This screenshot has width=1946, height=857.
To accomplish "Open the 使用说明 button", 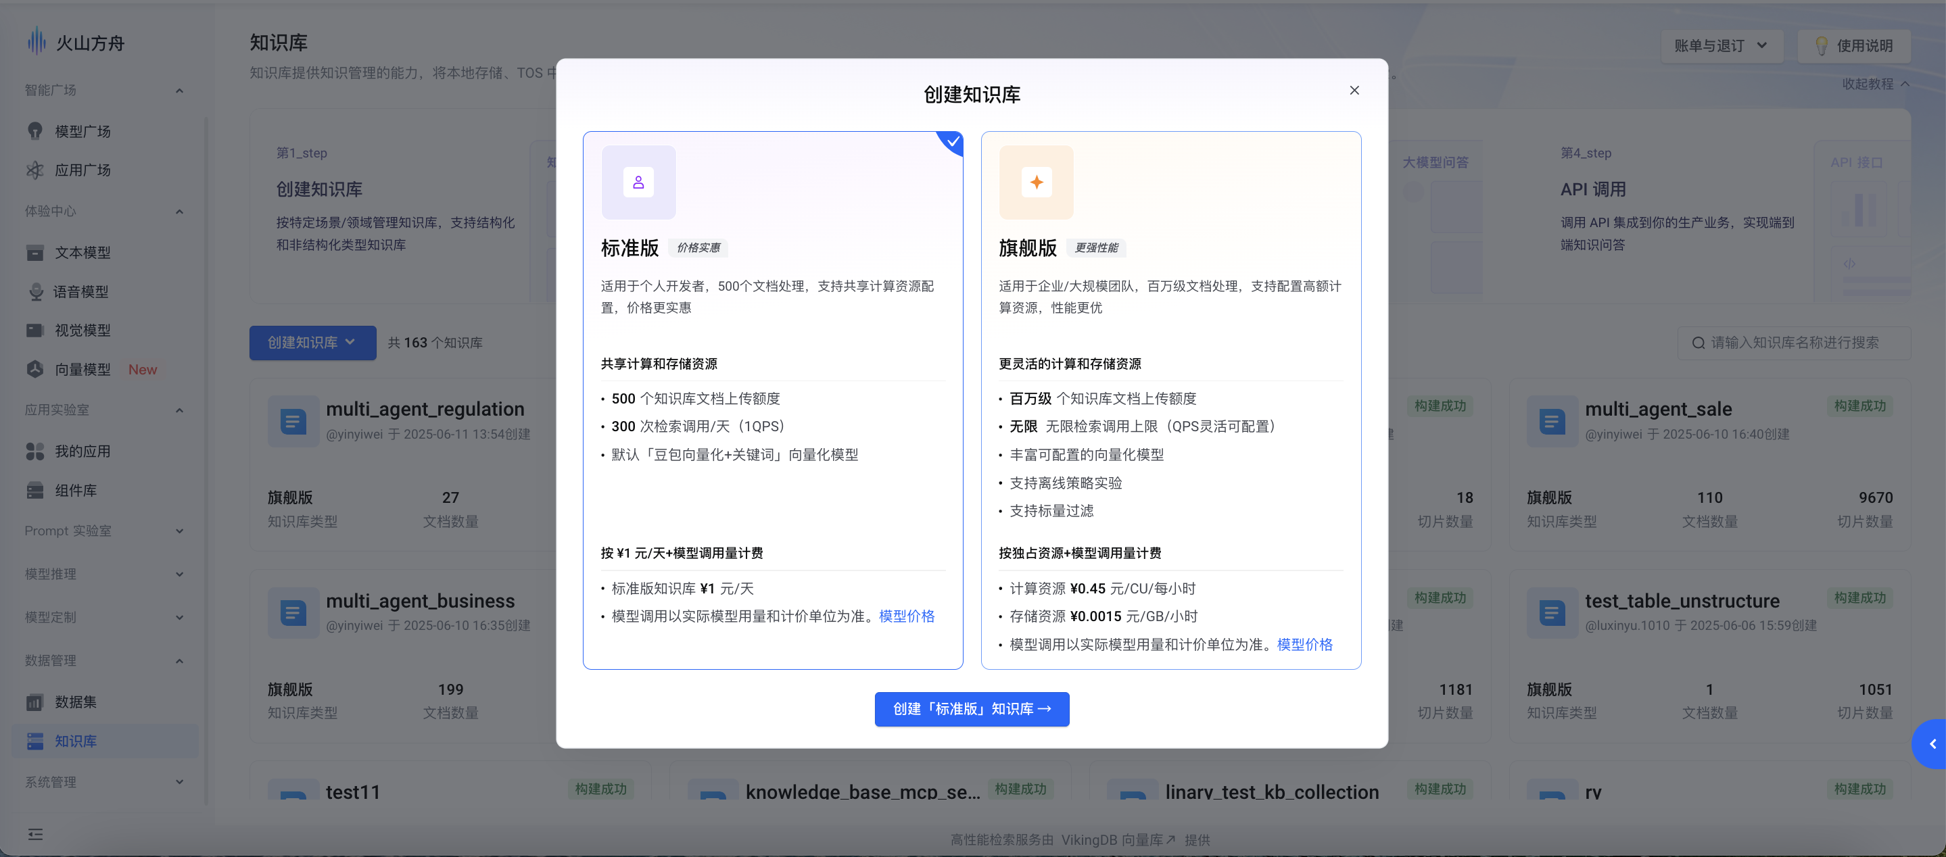I will tap(1853, 46).
